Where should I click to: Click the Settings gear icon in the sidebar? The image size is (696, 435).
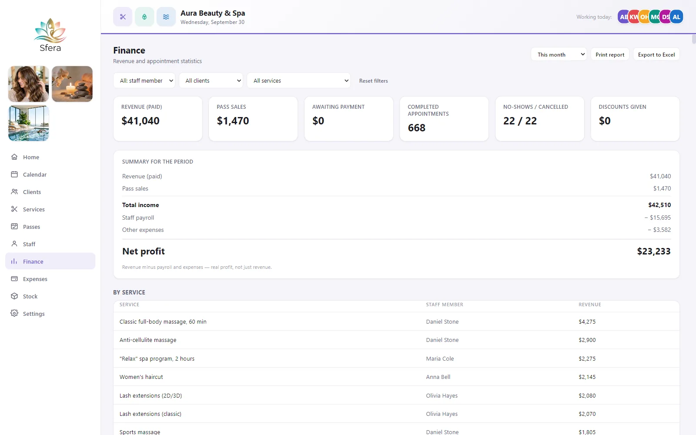coord(14,314)
